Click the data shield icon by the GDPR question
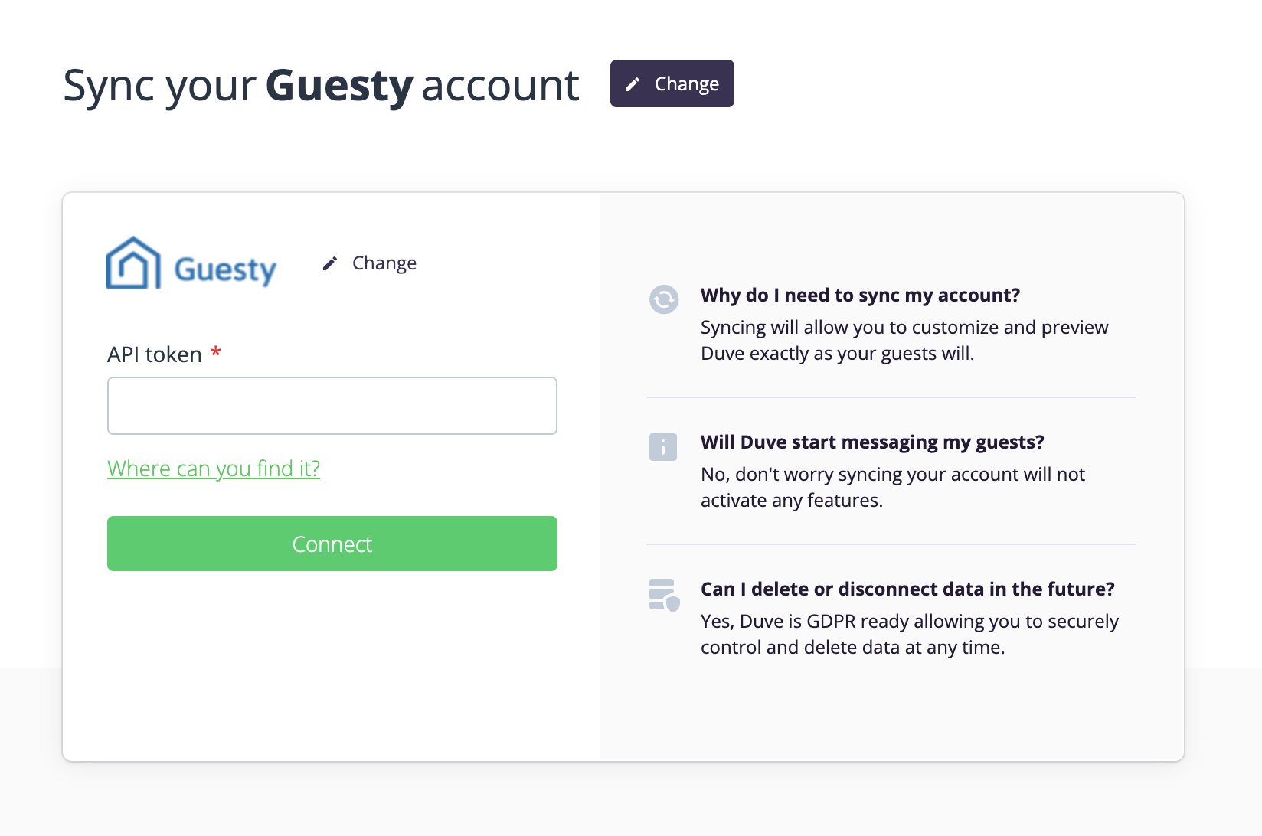 tap(664, 595)
